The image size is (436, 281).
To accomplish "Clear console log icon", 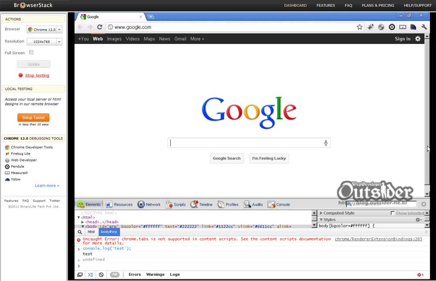I will tap(101, 274).
